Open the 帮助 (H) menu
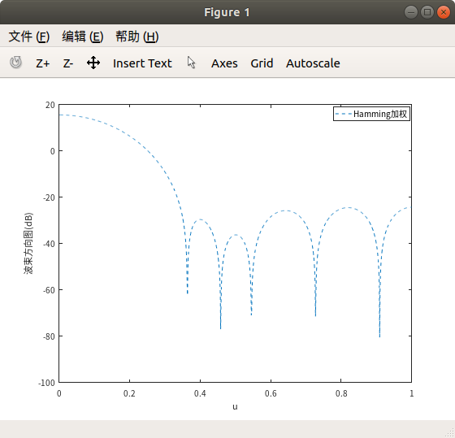The width and height of the screenshot is (455, 438). [x=137, y=37]
